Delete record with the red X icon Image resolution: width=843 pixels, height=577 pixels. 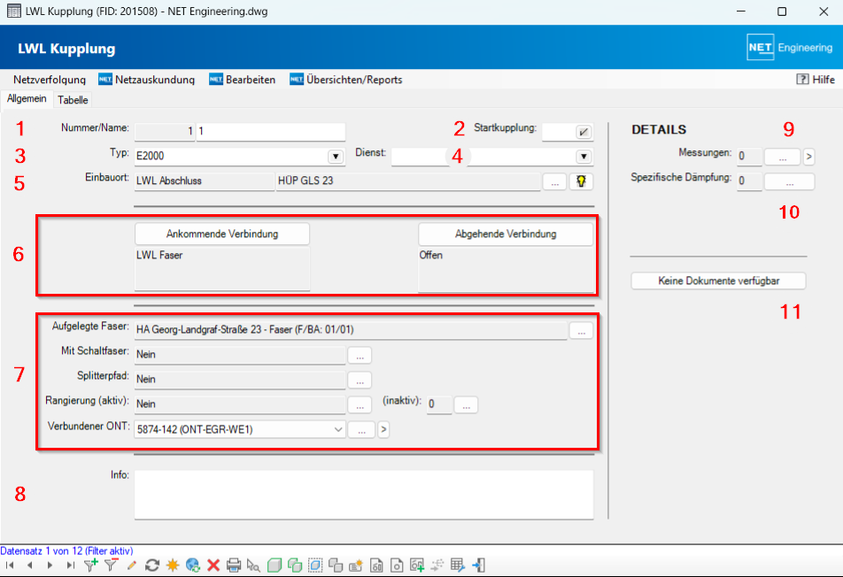click(x=213, y=565)
